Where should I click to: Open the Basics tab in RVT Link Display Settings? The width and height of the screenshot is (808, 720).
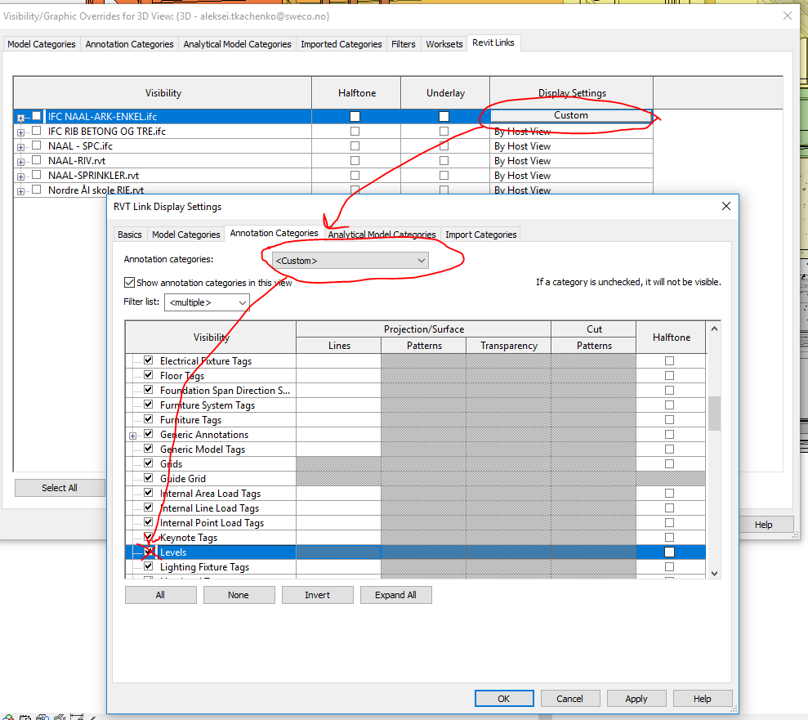coord(129,234)
